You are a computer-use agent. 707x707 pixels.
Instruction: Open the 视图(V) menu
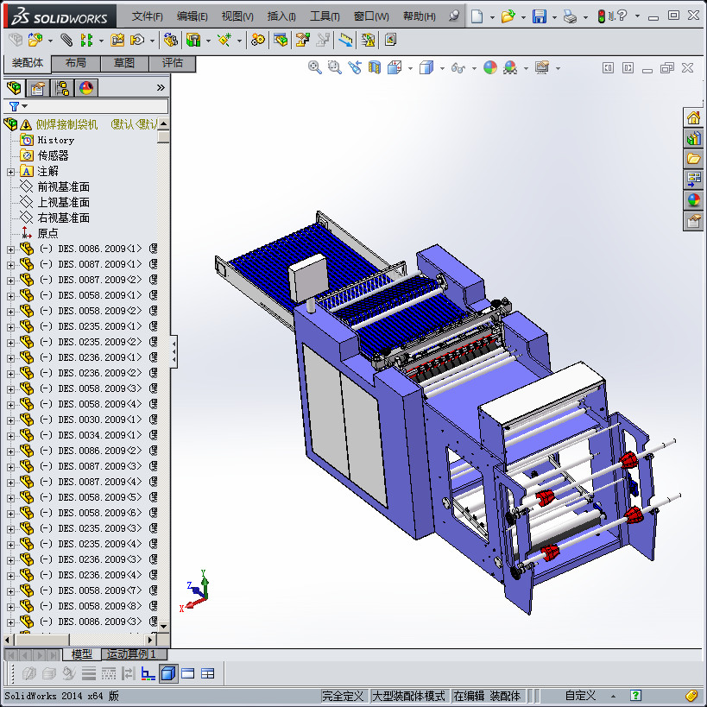coord(237,16)
